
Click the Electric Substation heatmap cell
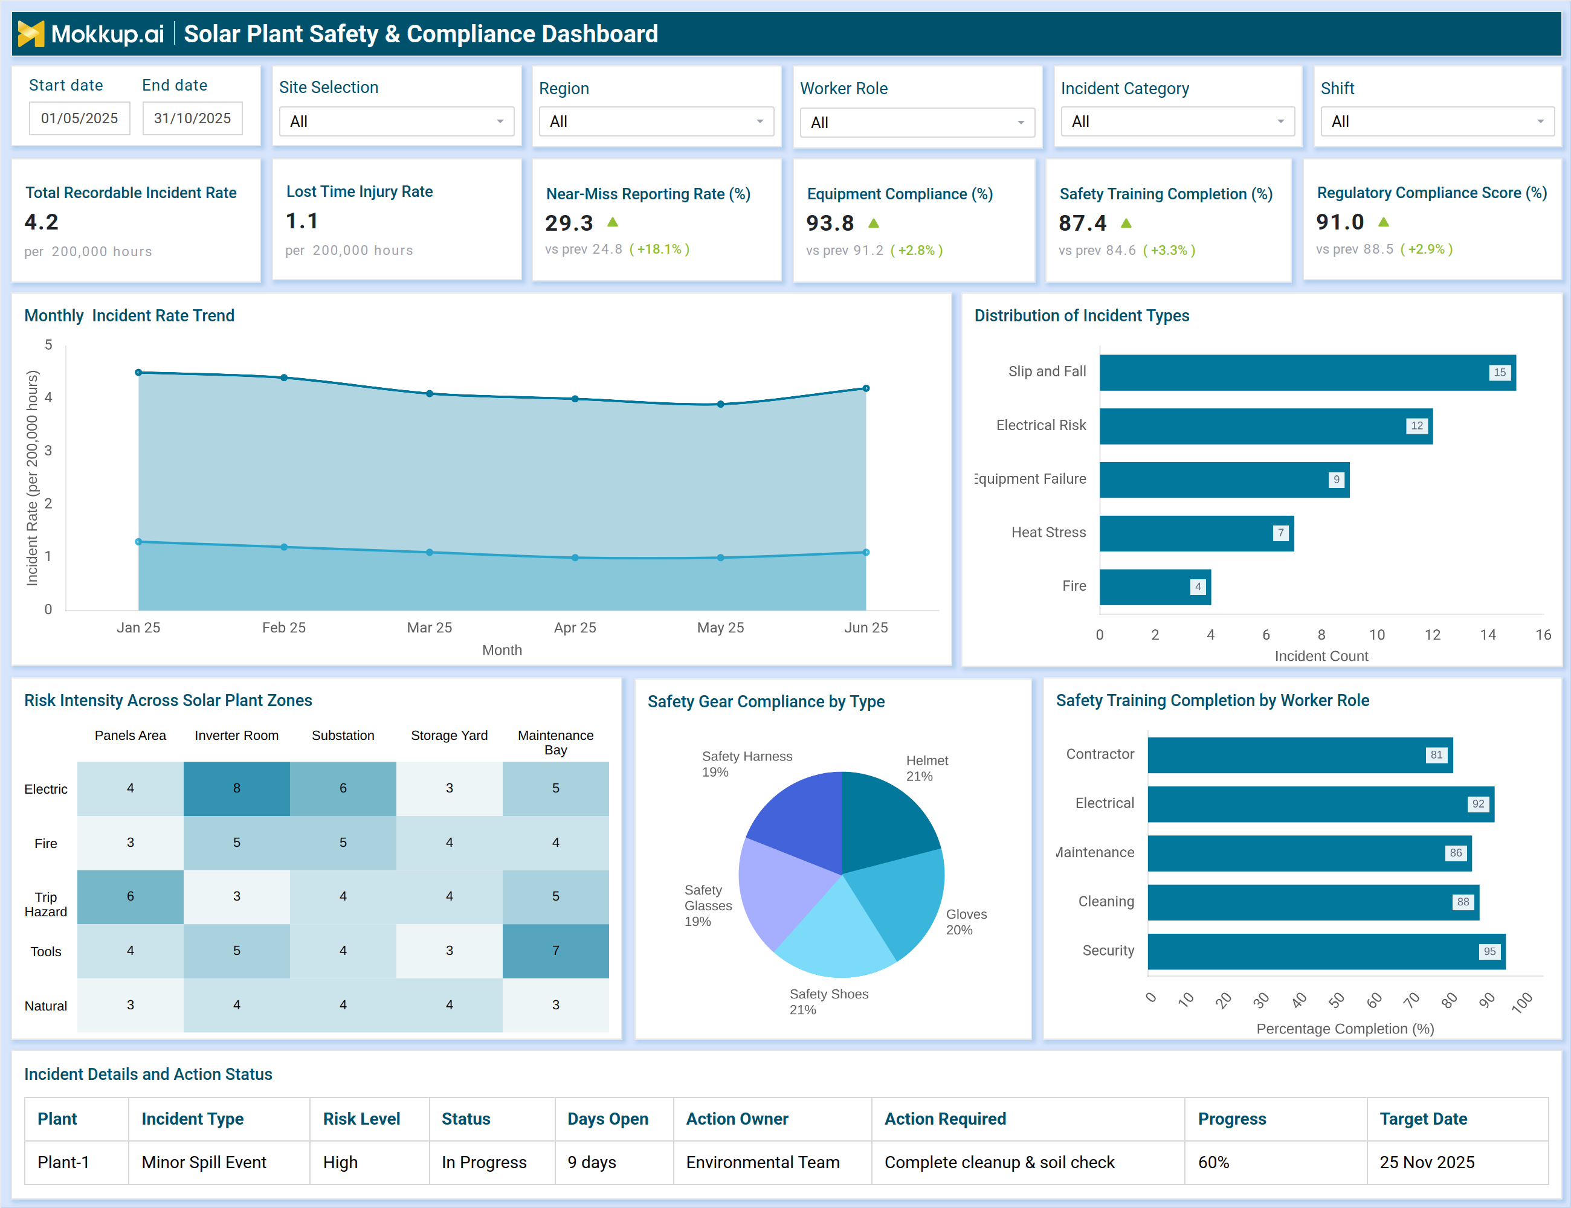(343, 788)
